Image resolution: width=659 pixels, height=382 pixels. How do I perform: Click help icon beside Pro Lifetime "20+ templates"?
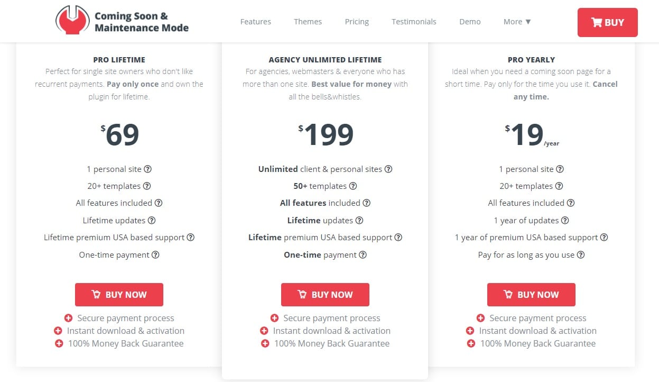click(147, 186)
